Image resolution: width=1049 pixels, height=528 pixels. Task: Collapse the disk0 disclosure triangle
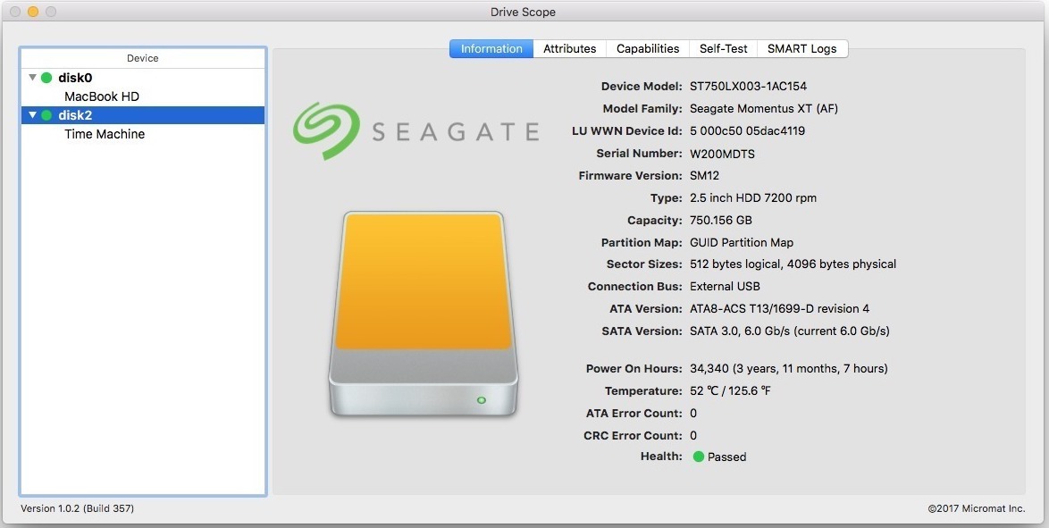tap(32, 78)
